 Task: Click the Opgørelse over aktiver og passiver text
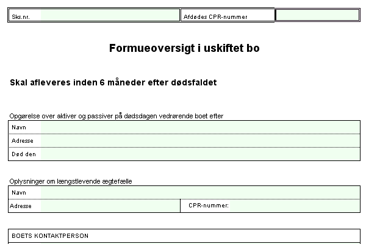click(x=120, y=116)
